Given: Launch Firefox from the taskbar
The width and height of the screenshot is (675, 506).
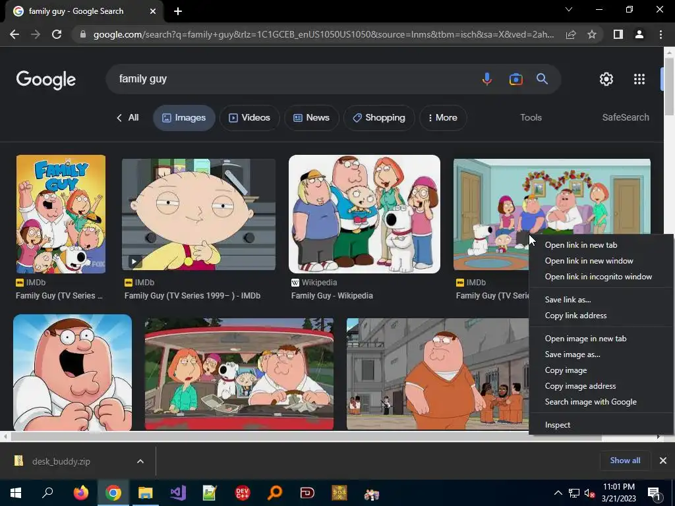Looking at the screenshot, I should (81, 493).
